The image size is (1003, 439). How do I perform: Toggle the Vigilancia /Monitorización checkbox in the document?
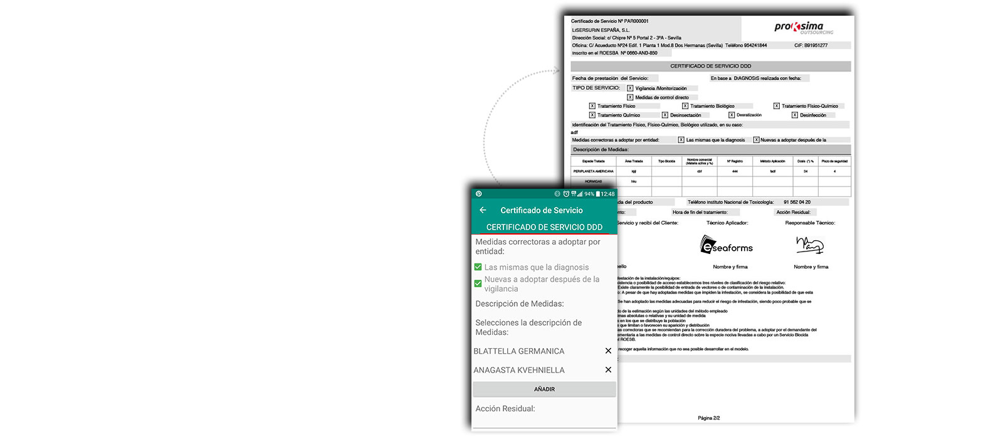click(630, 88)
